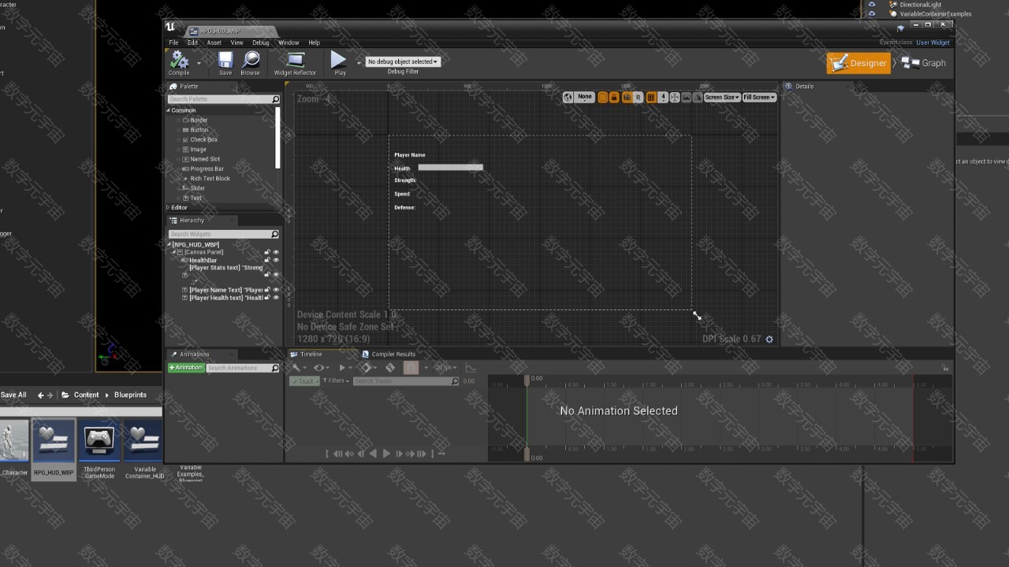The width and height of the screenshot is (1009, 567).
Task: Open the Screen Size dropdown
Action: [722, 97]
